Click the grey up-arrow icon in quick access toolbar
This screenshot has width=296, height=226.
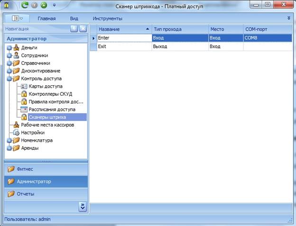[x=35, y=6]
